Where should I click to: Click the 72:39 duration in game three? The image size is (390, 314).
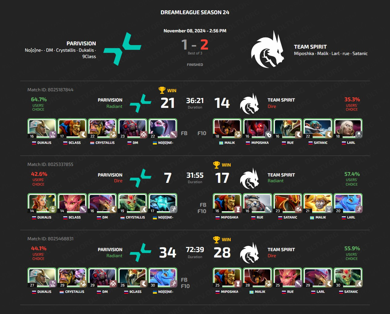(195, 250)
